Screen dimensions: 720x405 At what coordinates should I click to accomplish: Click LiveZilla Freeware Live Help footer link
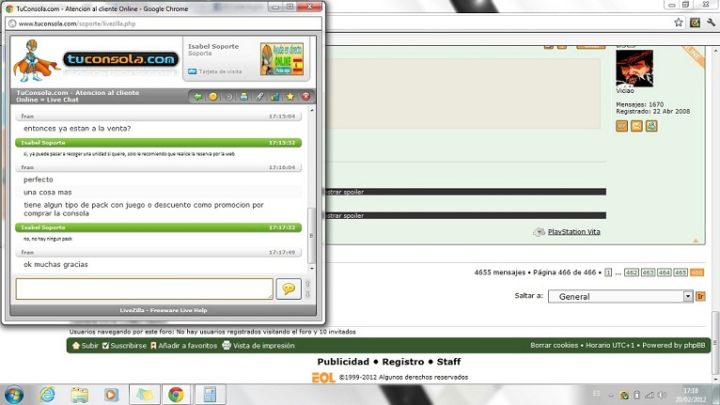pos(164,310)
